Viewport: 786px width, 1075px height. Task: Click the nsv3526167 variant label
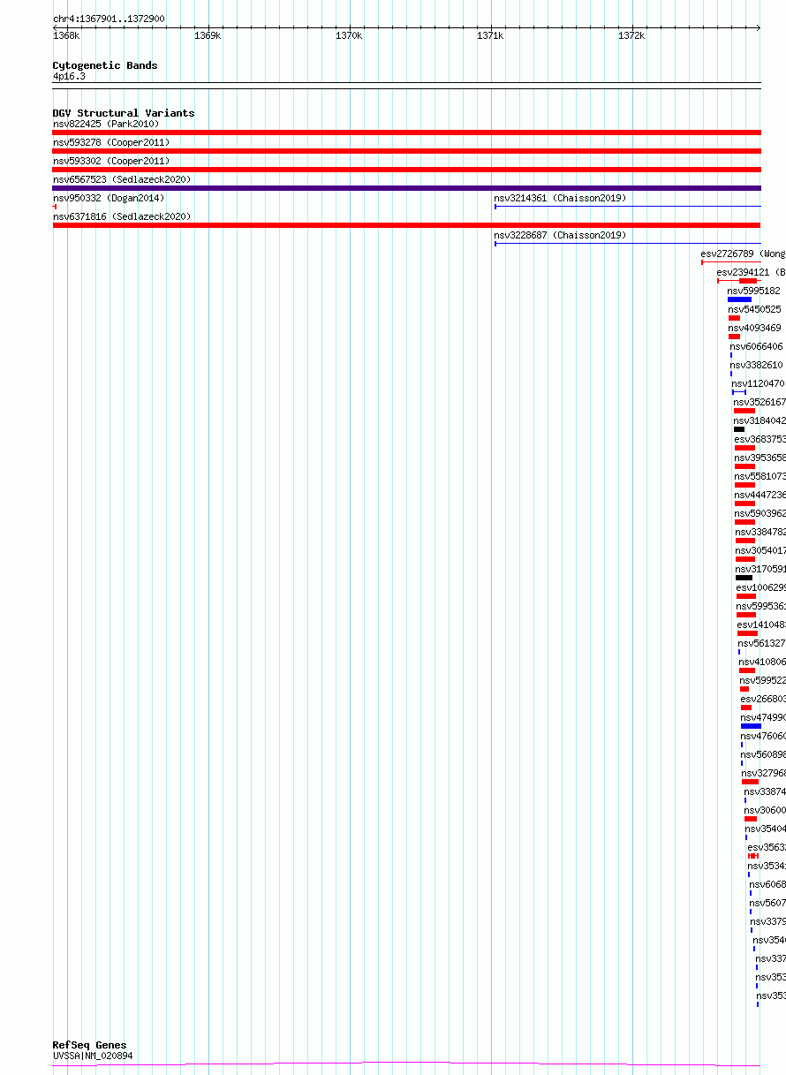click(x=760, y=402)
